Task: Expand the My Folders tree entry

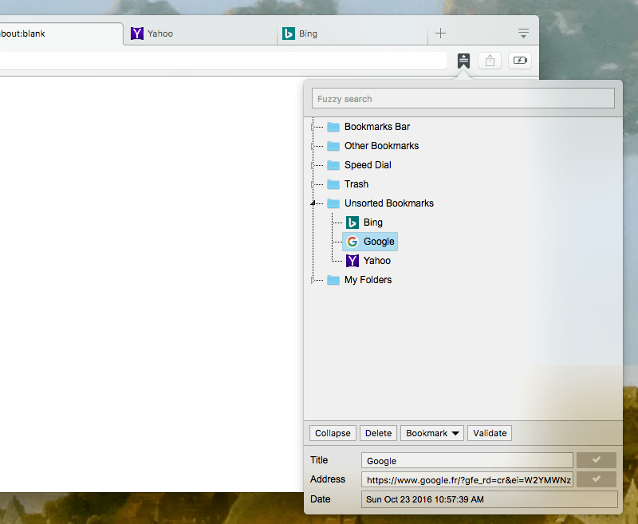Action: tap(313, 279)
